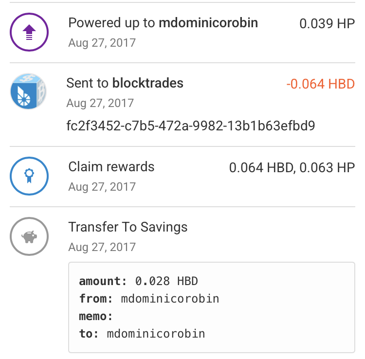
Task: Select the grey piggy bank savings icon
Action: point(29,236)
